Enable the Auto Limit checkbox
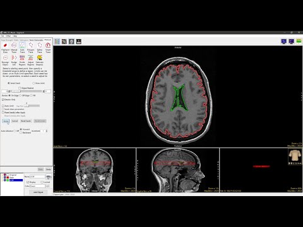Screen dimensions: 303x227 [3, 106]
